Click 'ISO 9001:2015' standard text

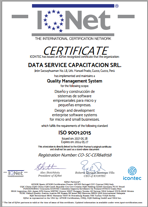(75, 133)
